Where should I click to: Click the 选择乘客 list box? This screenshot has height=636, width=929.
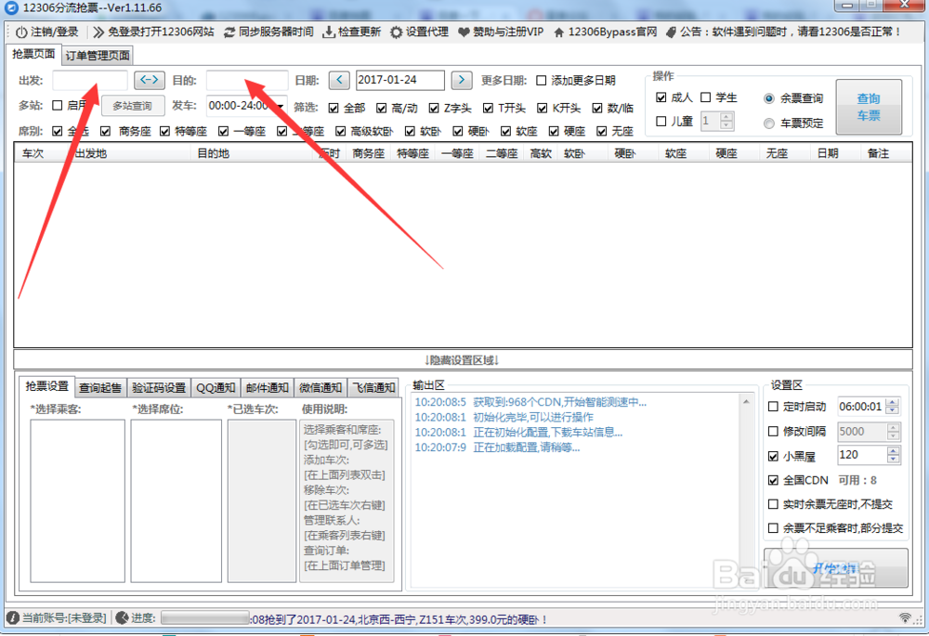pos(78,501)
